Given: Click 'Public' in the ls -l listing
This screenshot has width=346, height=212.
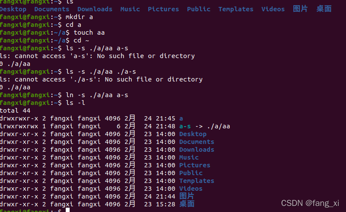Looking at the screenshot, I should tap(191, 173).
